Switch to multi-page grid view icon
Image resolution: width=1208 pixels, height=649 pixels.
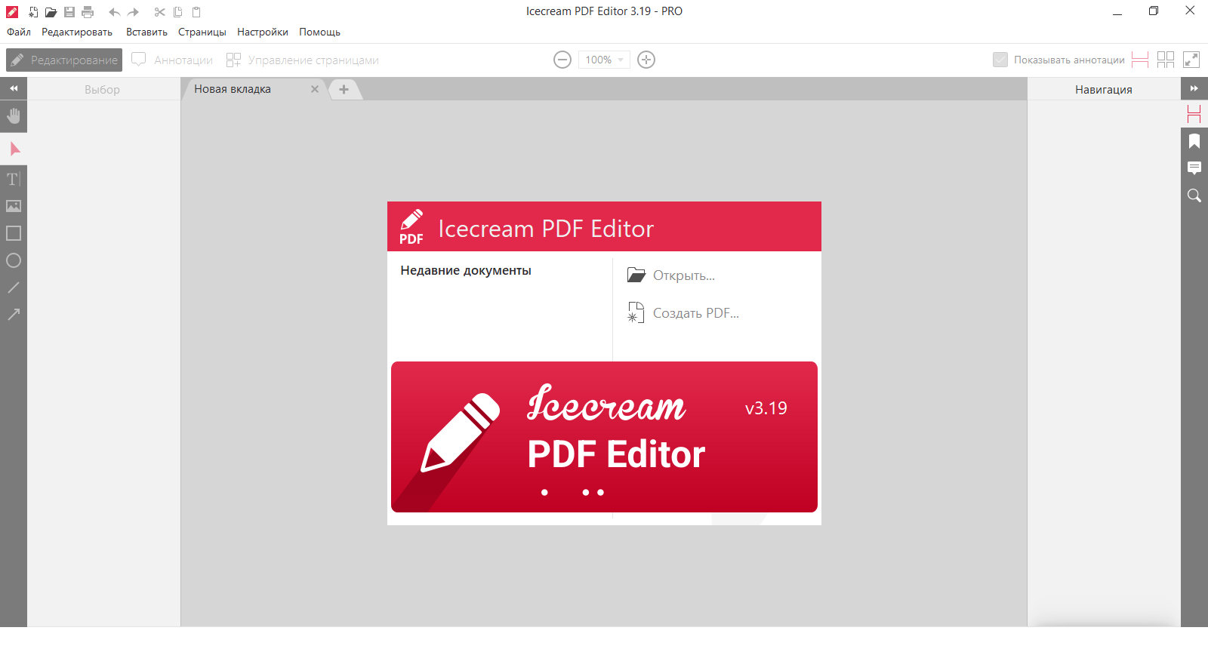[1166, 60]
